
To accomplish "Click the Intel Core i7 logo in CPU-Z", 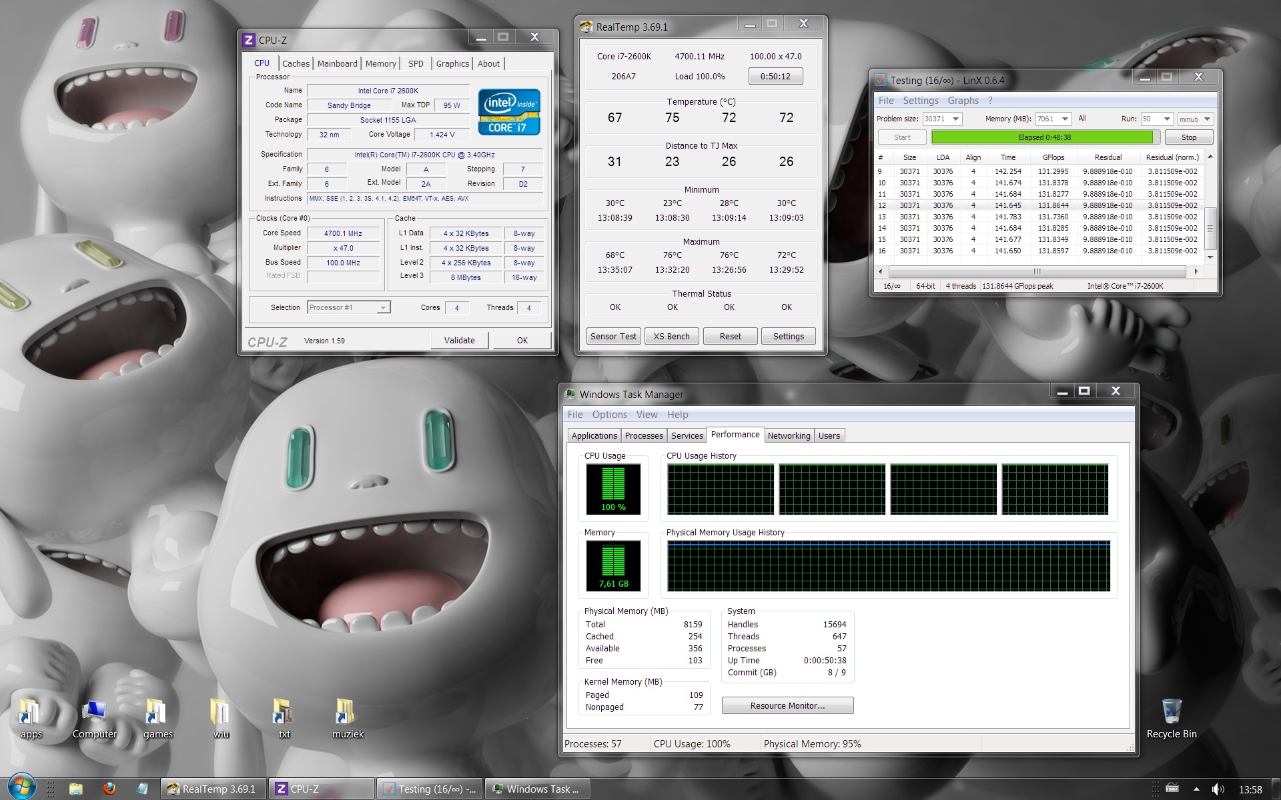I will tap(509, 111).
